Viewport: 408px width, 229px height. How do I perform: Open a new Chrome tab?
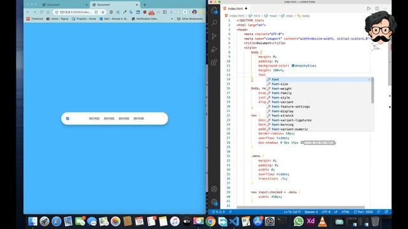(145, 4)
